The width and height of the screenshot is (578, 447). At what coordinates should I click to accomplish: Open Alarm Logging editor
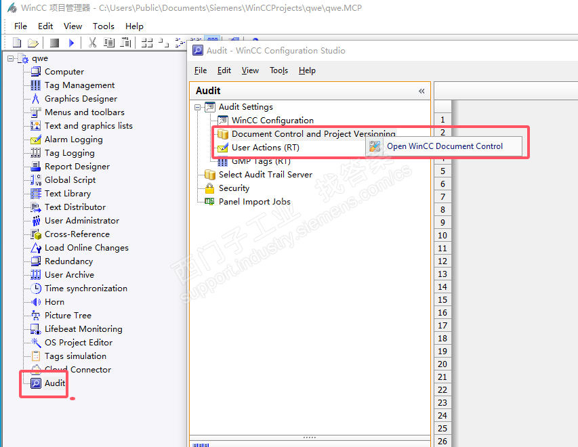[74, 140]
